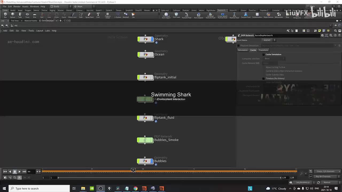Image resolution: width=342 pixels, height=192 pixels.
Task: Open the Key All Channels dropdown
Action: click(327, 177)
